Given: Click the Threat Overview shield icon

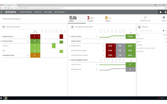Looking at the screenshot, I should click(4, 27).
